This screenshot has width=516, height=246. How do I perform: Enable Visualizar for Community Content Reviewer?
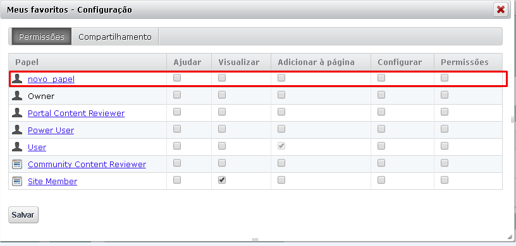click(x=222, y=163)
